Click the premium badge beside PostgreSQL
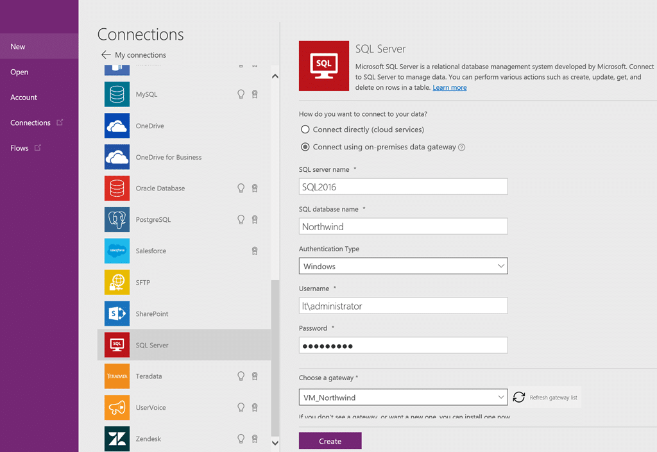This screenshot has width=657, height=452. point(254,220)
